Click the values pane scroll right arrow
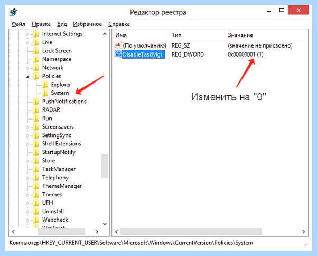317x256 pixels. 304,232
